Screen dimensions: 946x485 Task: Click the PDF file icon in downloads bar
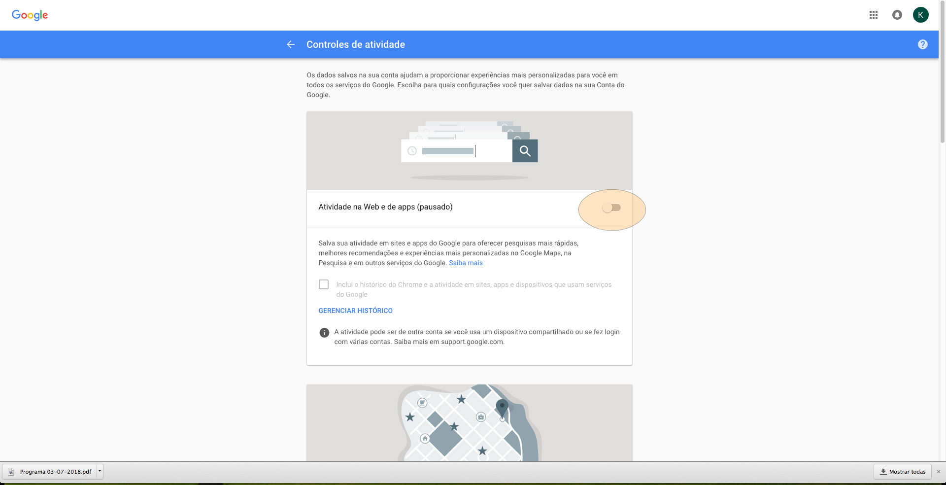pos(11,472)
